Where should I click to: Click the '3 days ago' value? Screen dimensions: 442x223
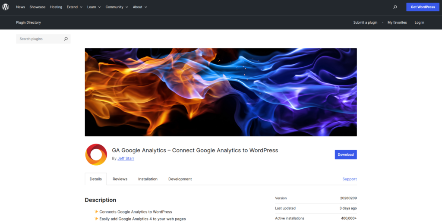click(348, 208)
